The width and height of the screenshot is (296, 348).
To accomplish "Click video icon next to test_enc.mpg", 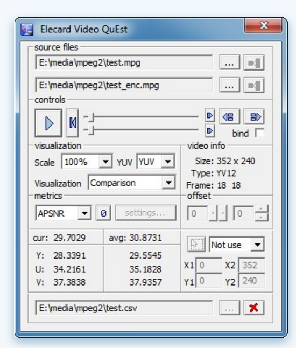I will 254,85.
